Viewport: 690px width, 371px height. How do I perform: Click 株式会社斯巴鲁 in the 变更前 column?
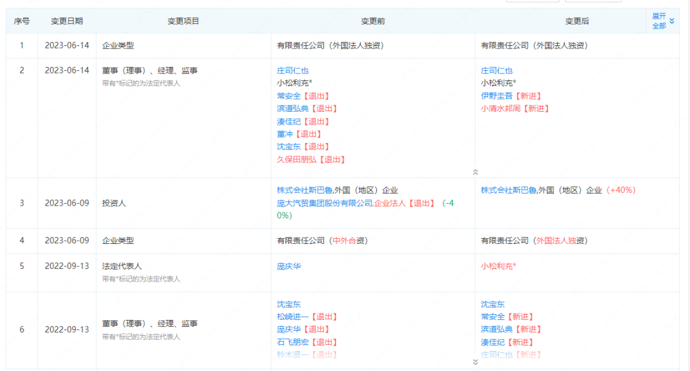point(304,190)
